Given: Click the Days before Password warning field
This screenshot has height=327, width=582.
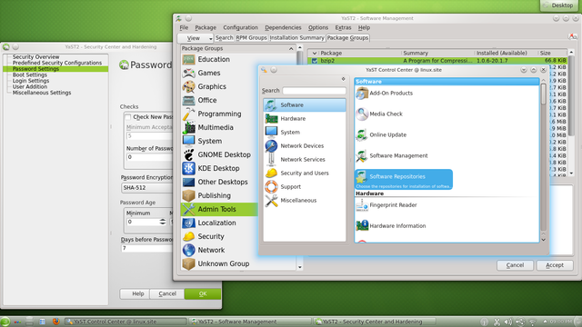Looking at the screenshot, I should (x=147, y=248).
